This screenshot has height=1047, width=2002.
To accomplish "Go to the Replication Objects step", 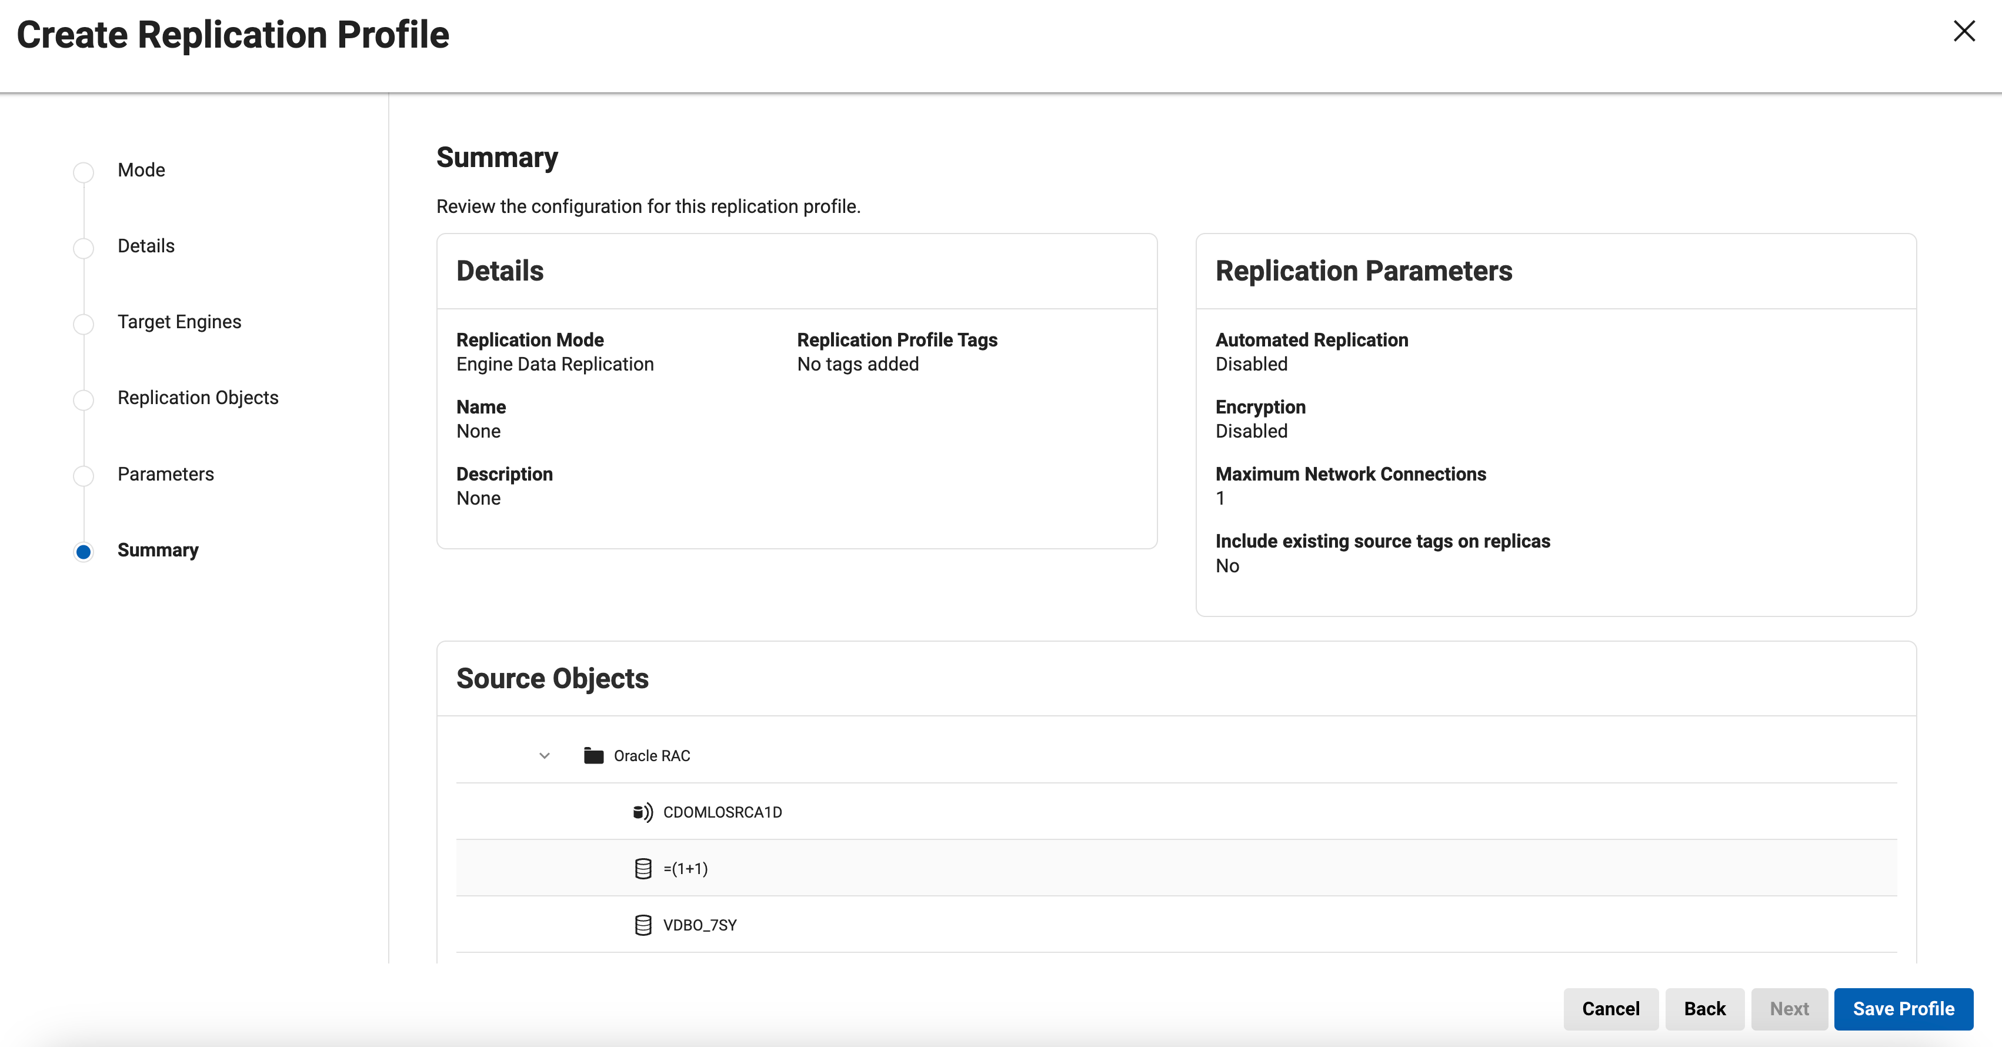I will pos(198,398).
